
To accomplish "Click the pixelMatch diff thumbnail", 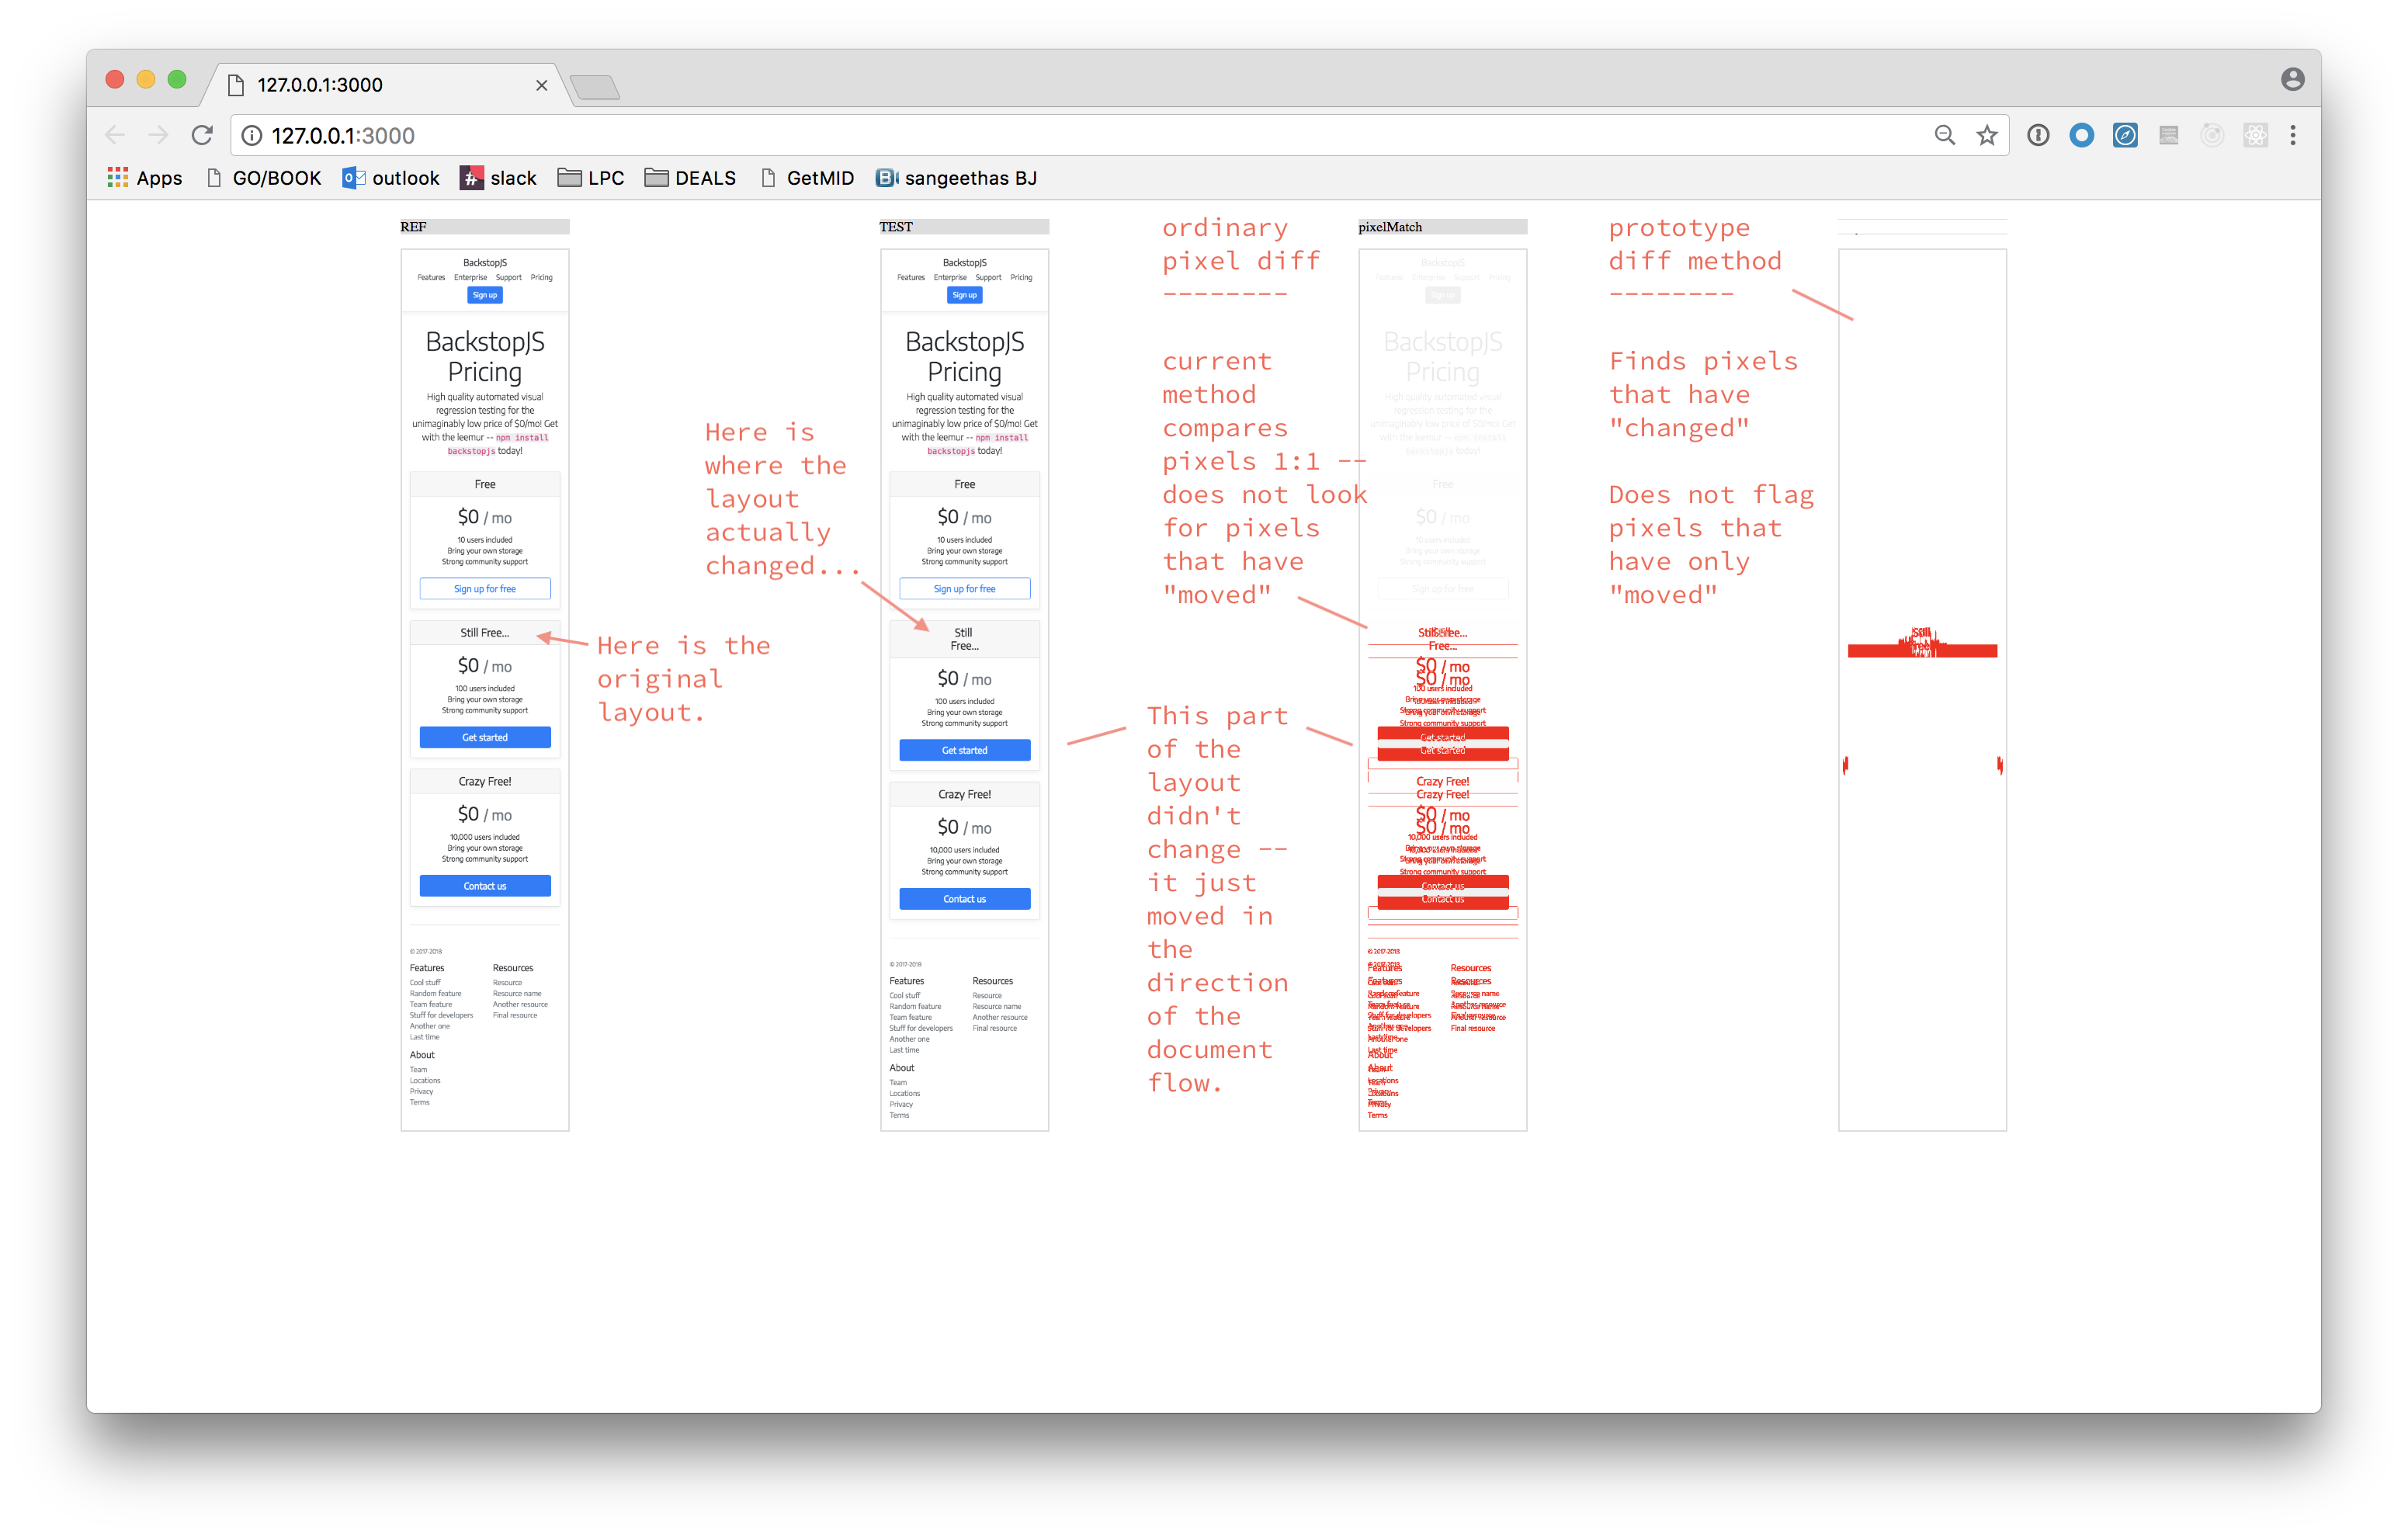I will [1442, 690].
